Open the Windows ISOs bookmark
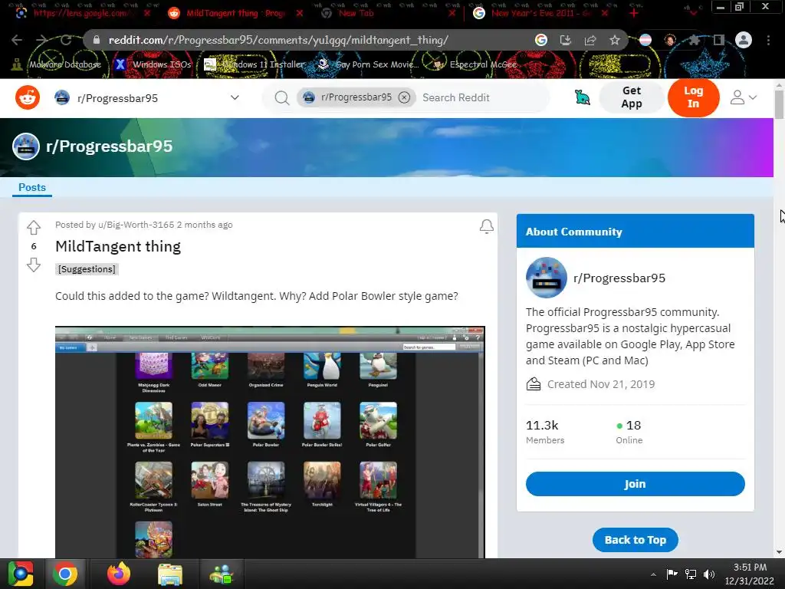This screenshot has width=785, height=589. 153,64
